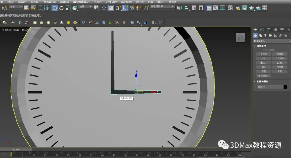Open the 创建(C) menu
This screenshot has width=291, height=158.
pyautogui.click(x=35, y=2)
